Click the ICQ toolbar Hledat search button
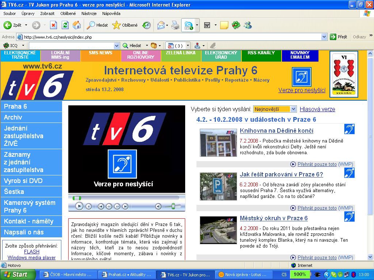The image size is (374, 280). tap(132, 46)
